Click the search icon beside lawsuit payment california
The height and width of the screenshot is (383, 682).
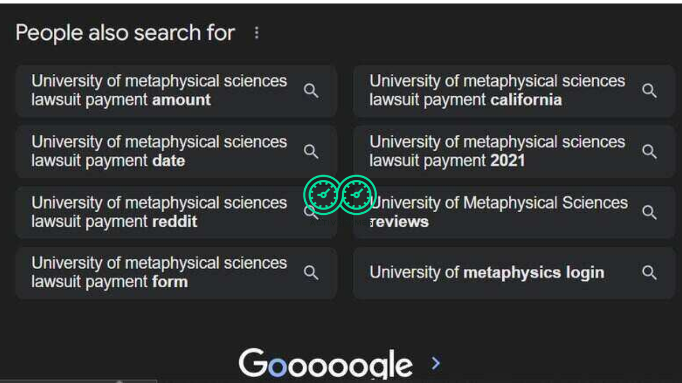point(649,90)
